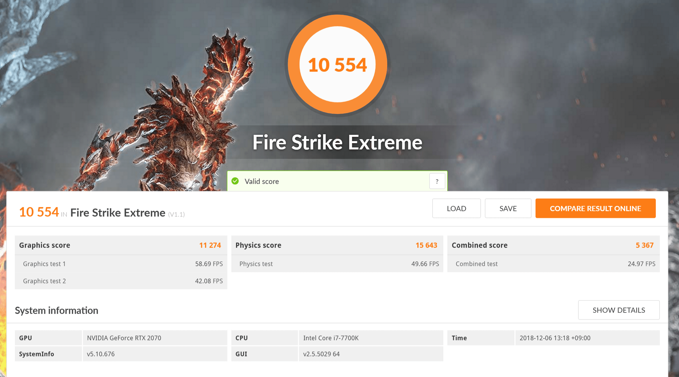Click the 'System information' heading
The height and width of the screenshot is (377, 679).
[56, 310]
